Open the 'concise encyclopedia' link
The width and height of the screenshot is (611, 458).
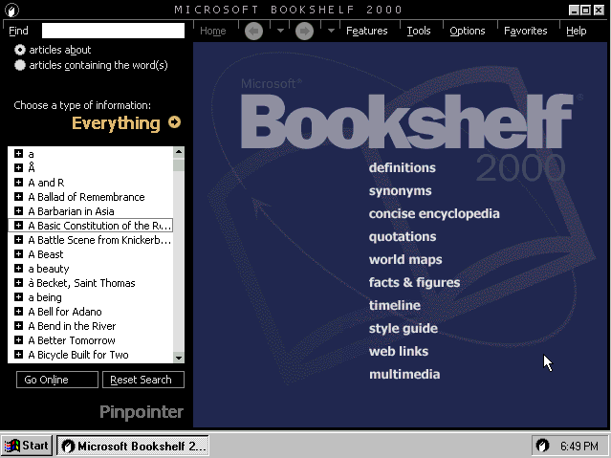point(434,213)
